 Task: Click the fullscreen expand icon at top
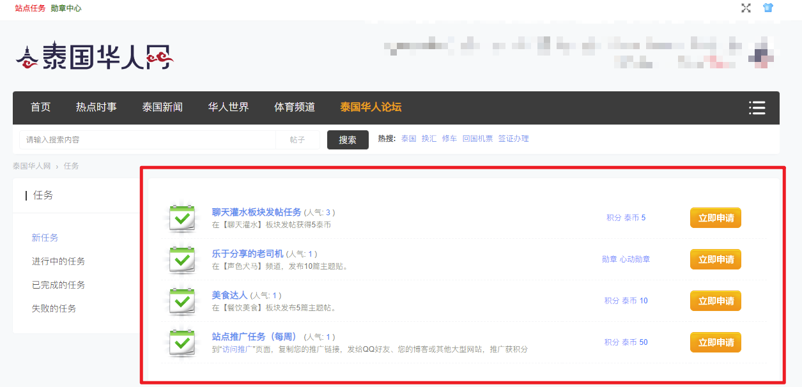pyautogui.click(x=746, y=8)
